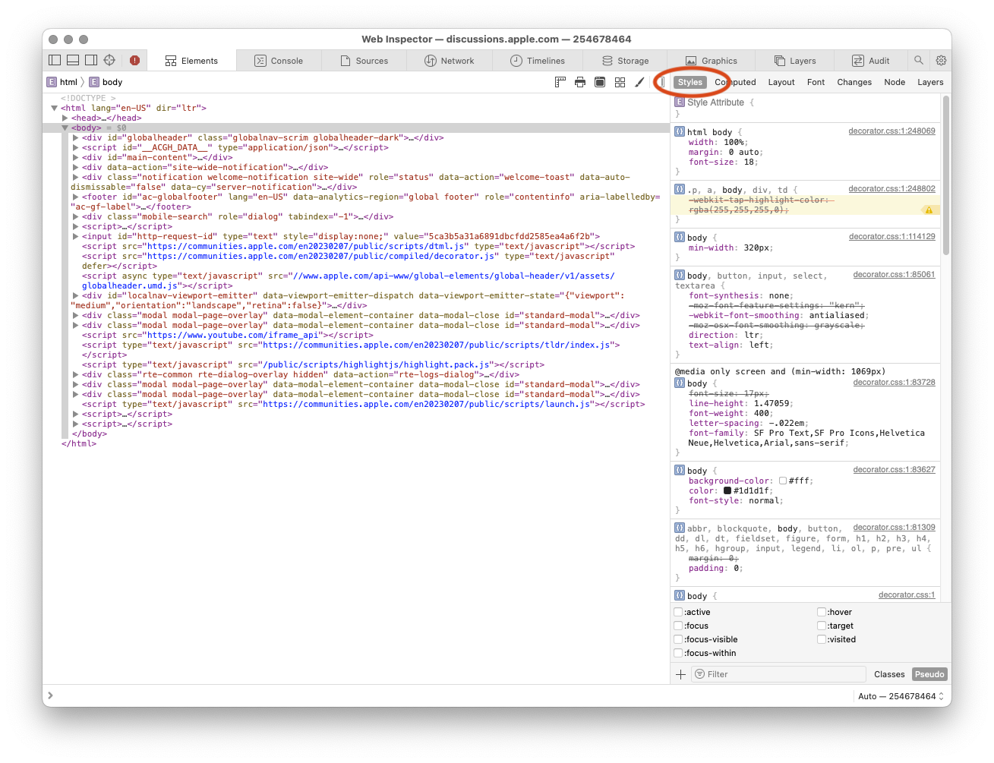Open the Timelines tab
Viewport: 994px width, 763px height.
(x=538, y=61)
